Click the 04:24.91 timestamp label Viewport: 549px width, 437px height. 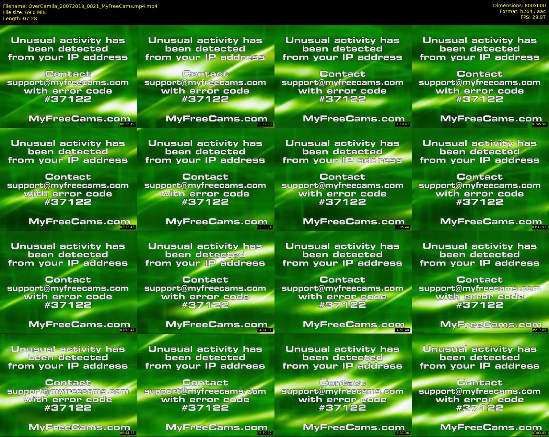[265, 330]
